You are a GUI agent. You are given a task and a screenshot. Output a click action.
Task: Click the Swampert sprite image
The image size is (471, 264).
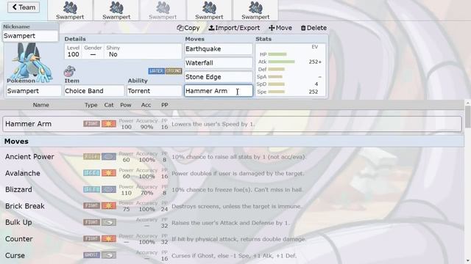[30, 62]
